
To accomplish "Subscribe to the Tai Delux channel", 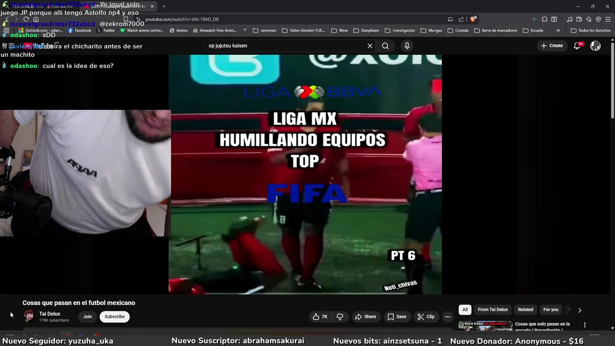I will pyautogui.click(x=114, y=317).
